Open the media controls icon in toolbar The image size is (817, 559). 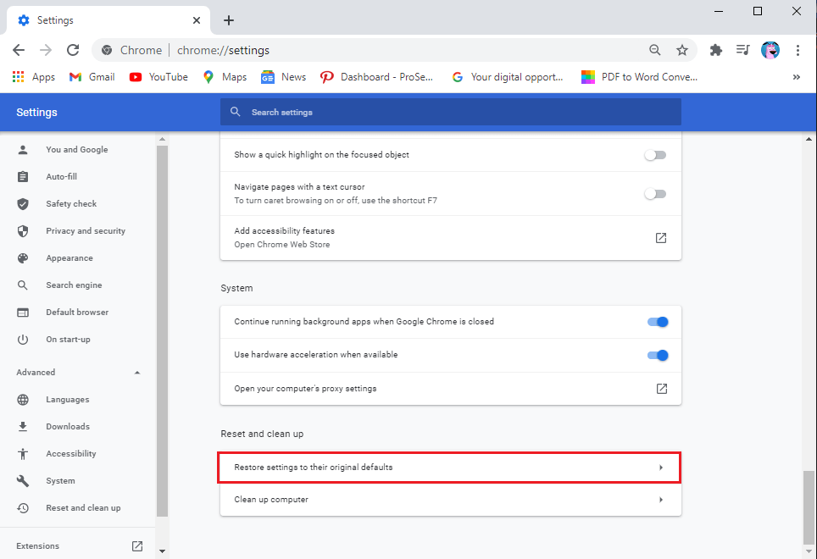[742, 50]
